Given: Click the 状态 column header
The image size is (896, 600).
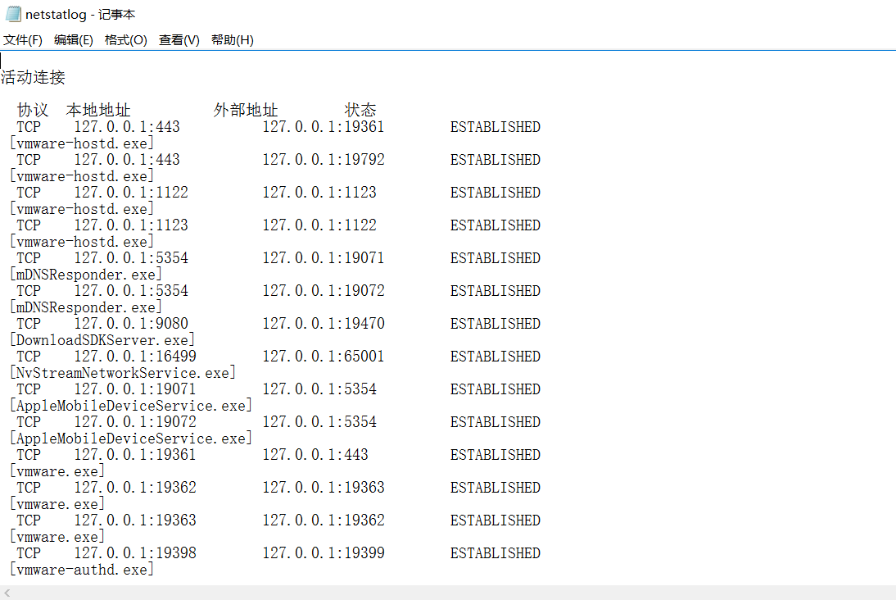Looking at the screenshot, I should [360, 110].
